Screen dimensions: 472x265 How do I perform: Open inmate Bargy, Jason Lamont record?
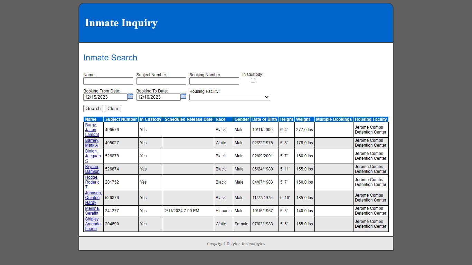tap(92, 130)
